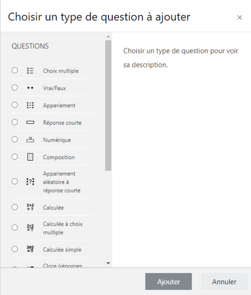Screen dimensions: 251x295
Task: Click the Appariement grid icon
Action: pyautogui.click(x=30, y=105)
